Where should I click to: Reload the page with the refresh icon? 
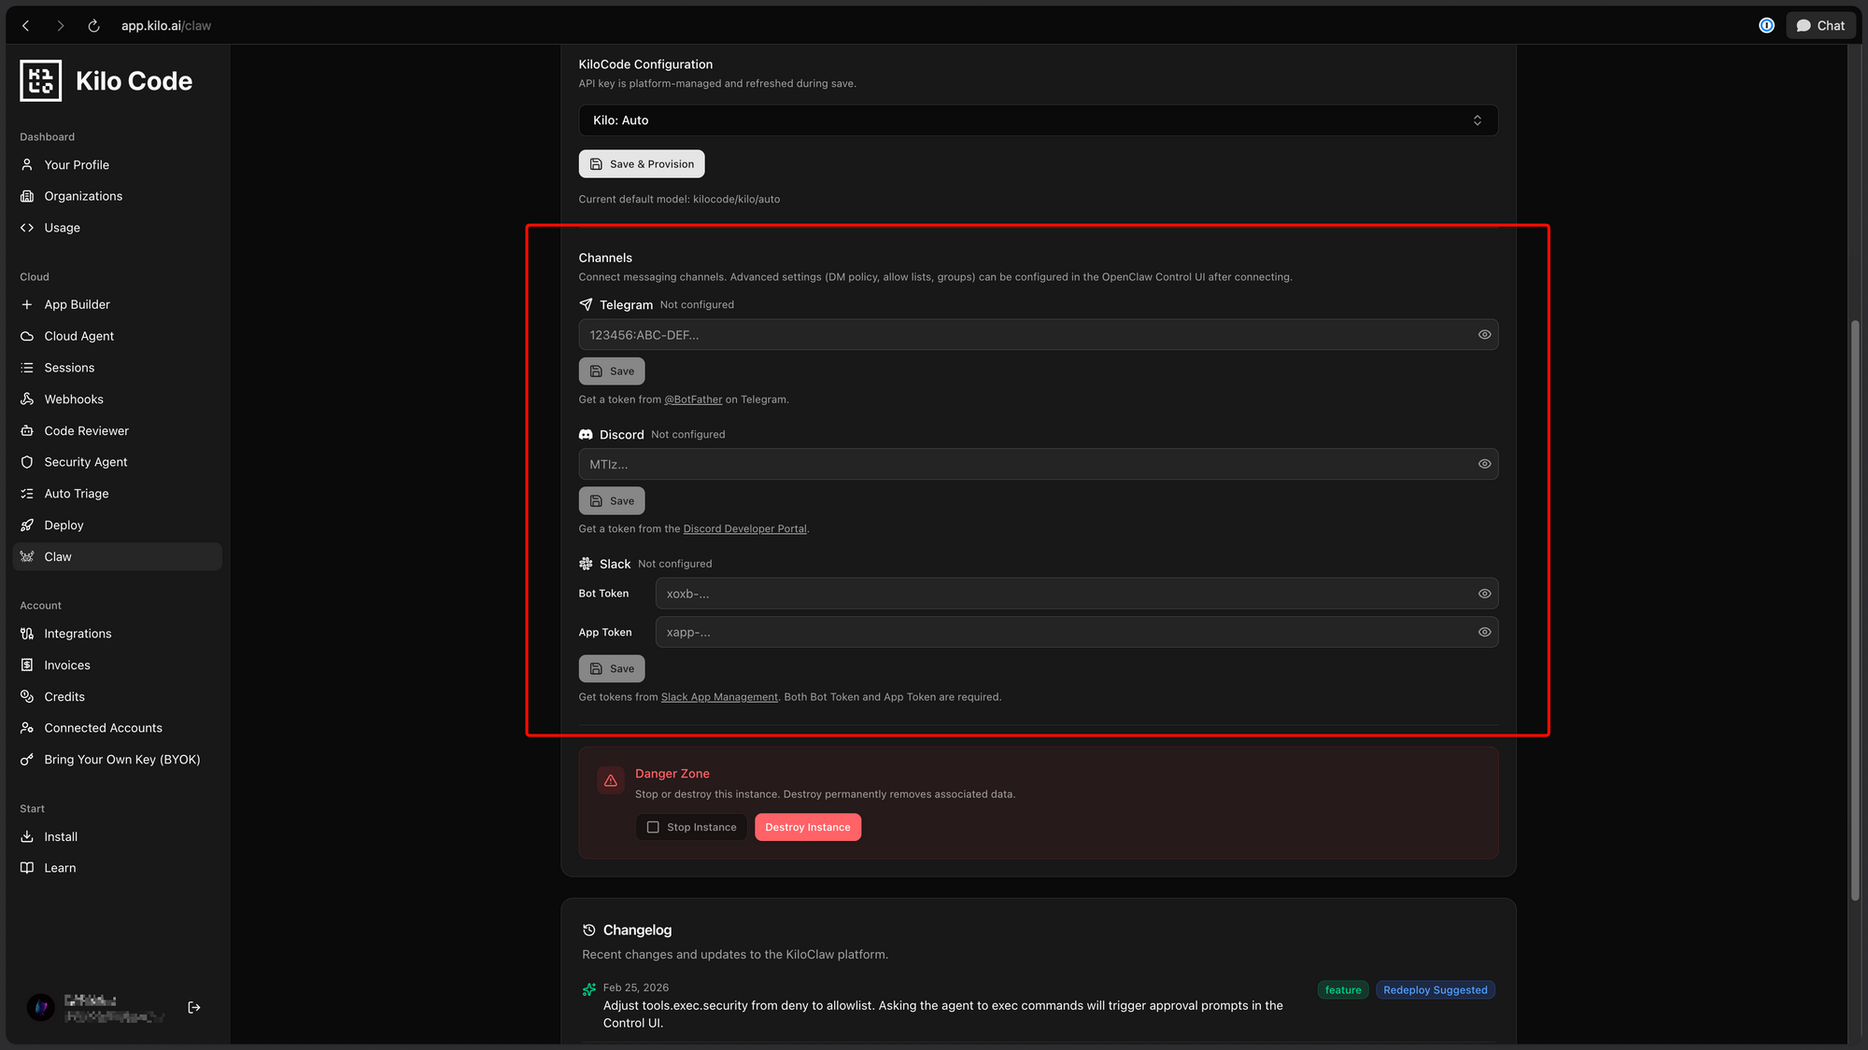pyautogui.click(x=93, y=26)
